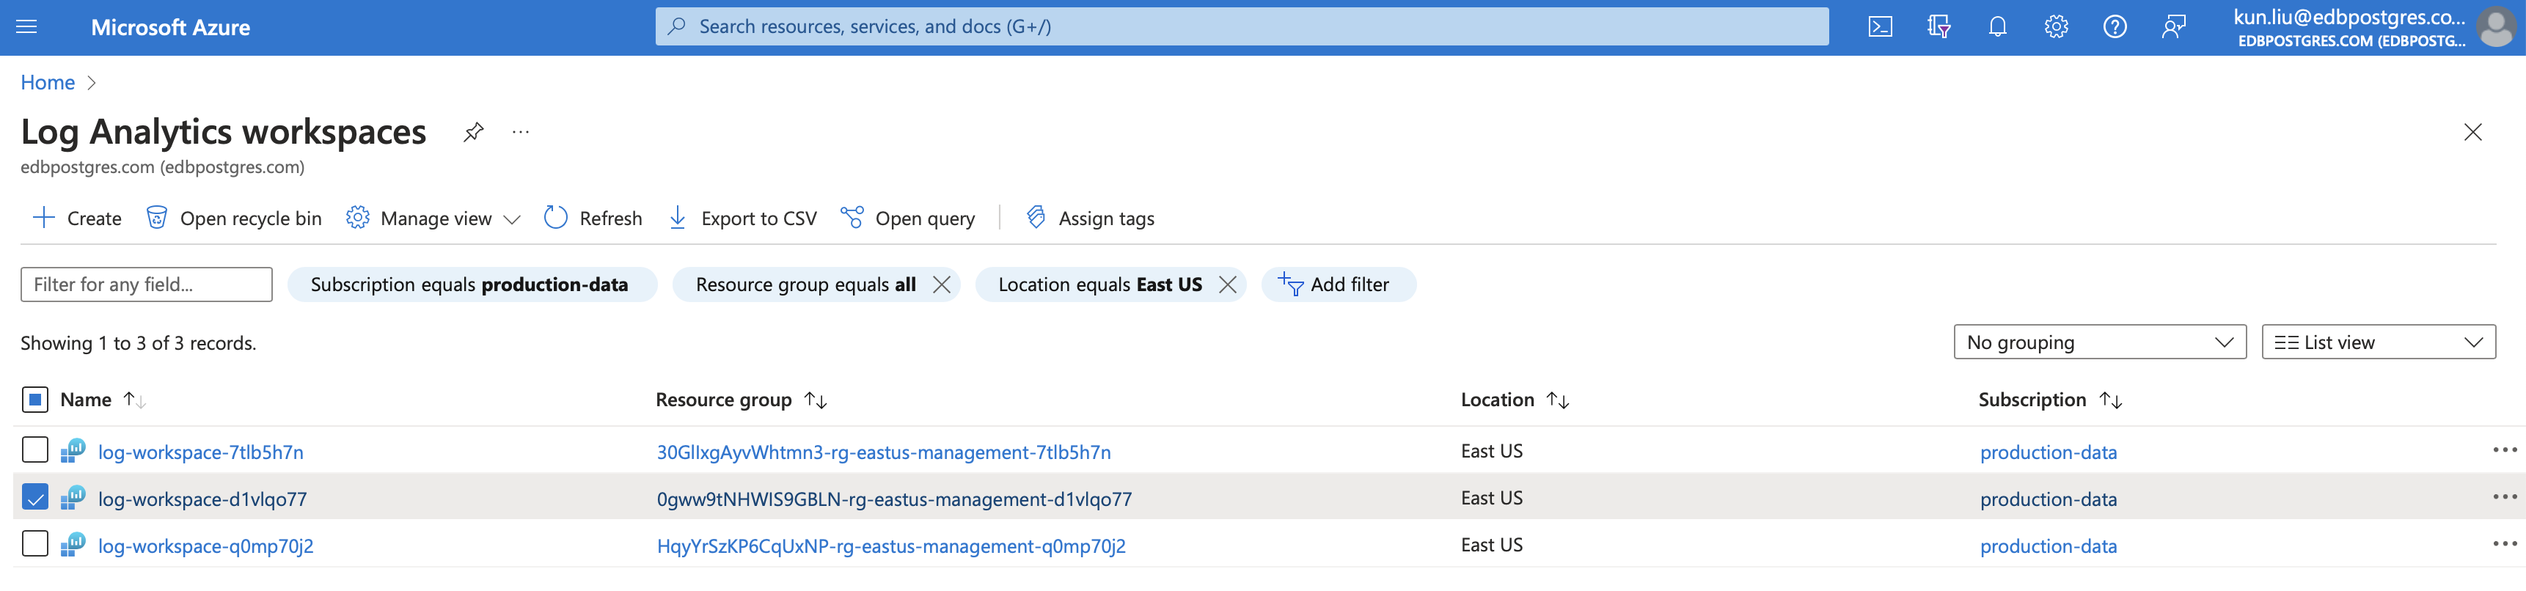The image size is (2526, 591).
Task: Expand the Manage view dropdown
Action: pos(433,218)
